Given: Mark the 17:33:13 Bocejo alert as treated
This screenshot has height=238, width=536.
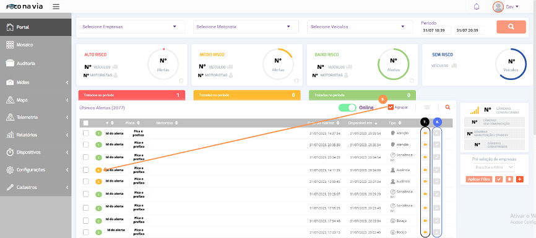Looking at the screenshot, I should tap(436, 232).
